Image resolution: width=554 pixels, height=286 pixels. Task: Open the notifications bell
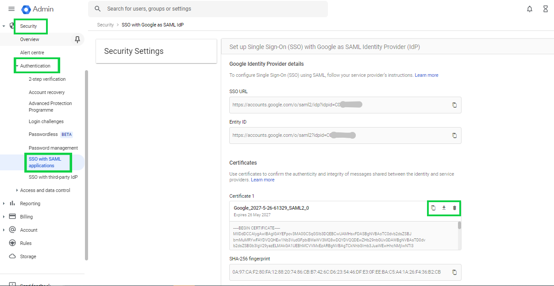(x=530, y=9)
